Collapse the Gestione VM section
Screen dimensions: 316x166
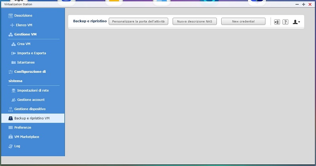click(25, 34)
